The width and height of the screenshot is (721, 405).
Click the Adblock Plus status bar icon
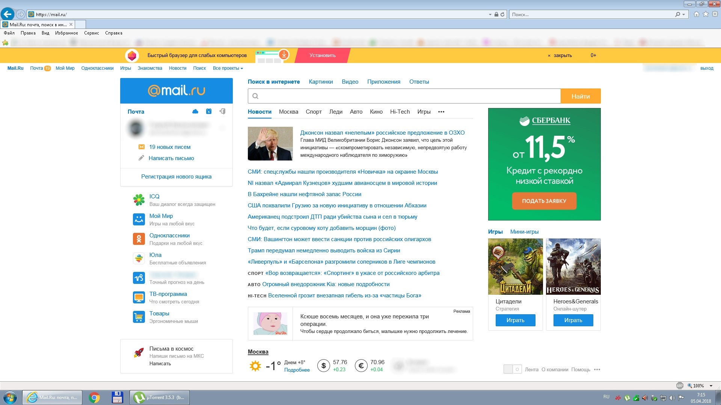(x=680, y=385)
